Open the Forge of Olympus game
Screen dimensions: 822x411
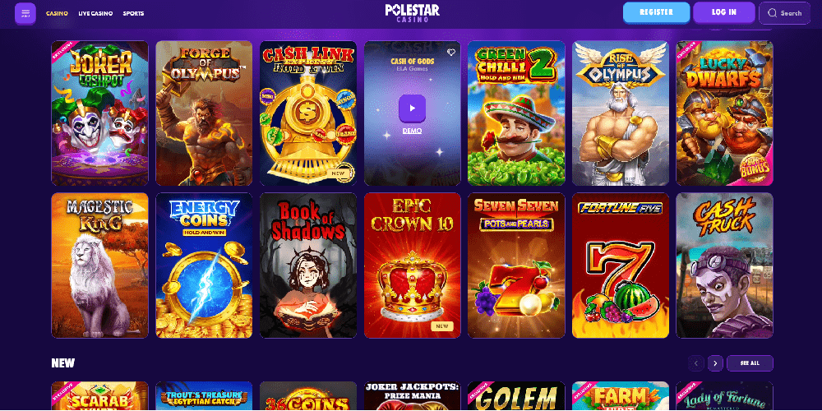click(204, 113)
